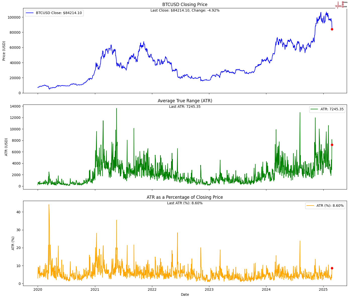
Task: Select the red last-close marker on price chart
Action: coord(332,30)
